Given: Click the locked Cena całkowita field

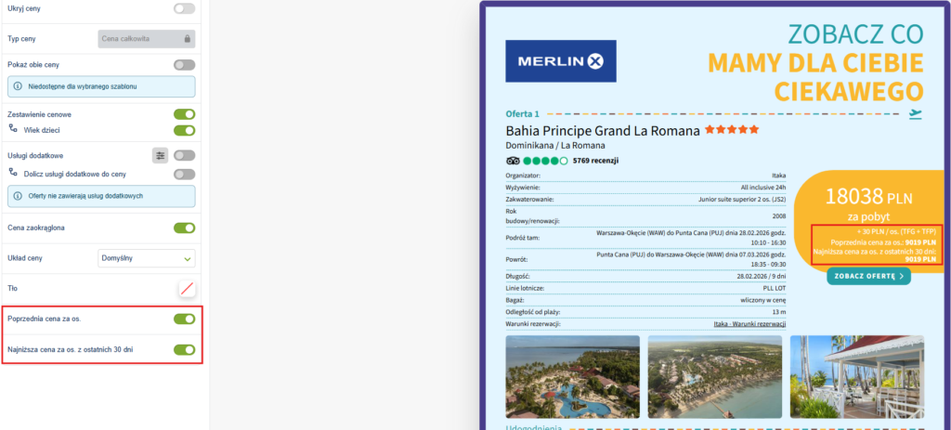Looking at the screenshot, I should tap(146, 39).
